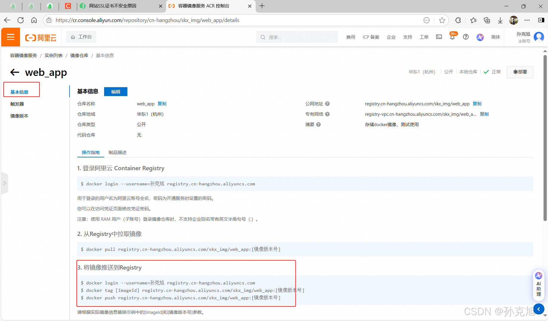This screenshot has width=548, height=321.
Task: Open the orange hamburger navigation menu
Action: coord(11,37)
